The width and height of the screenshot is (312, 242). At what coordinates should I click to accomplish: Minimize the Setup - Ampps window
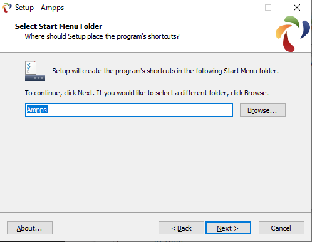pos(240,8)
